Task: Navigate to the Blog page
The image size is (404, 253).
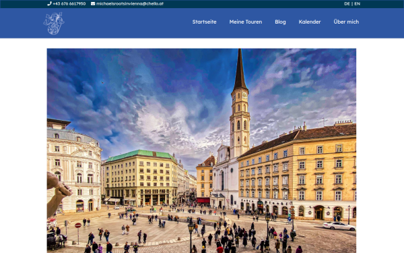Action: [x=280, y=22]
